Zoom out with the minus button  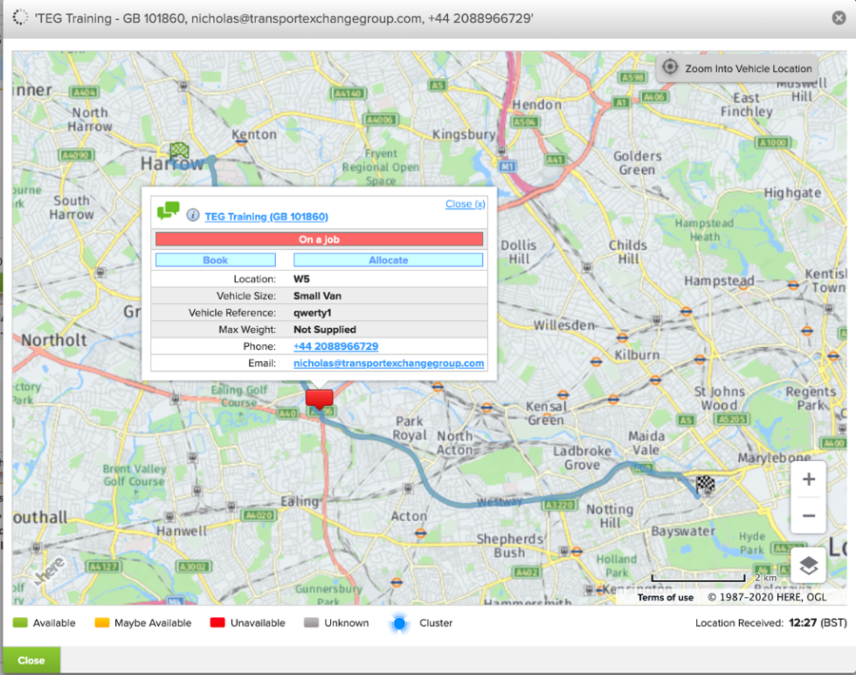(x=808, y=515)
